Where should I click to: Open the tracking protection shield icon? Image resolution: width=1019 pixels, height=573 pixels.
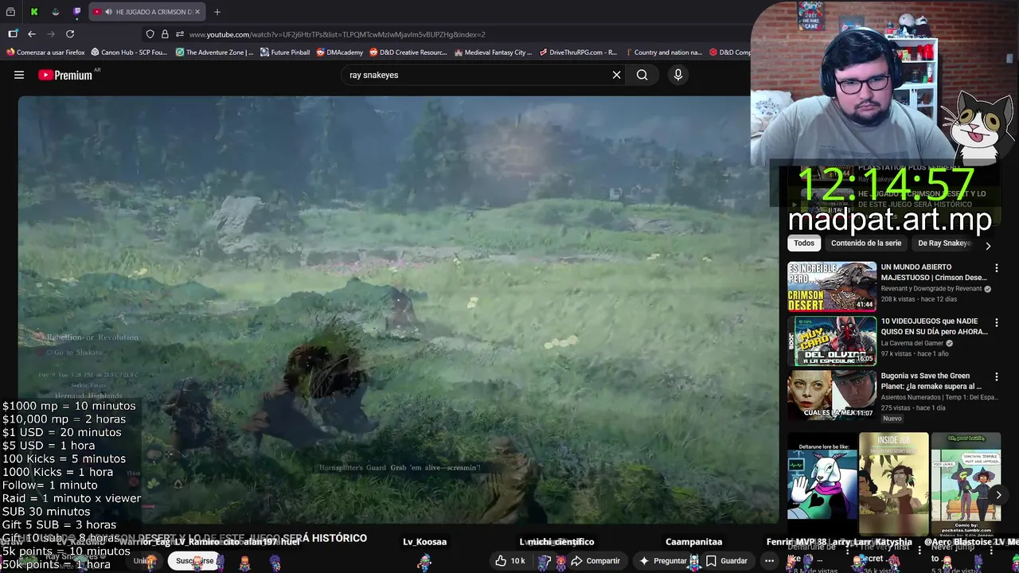[150, 34]
